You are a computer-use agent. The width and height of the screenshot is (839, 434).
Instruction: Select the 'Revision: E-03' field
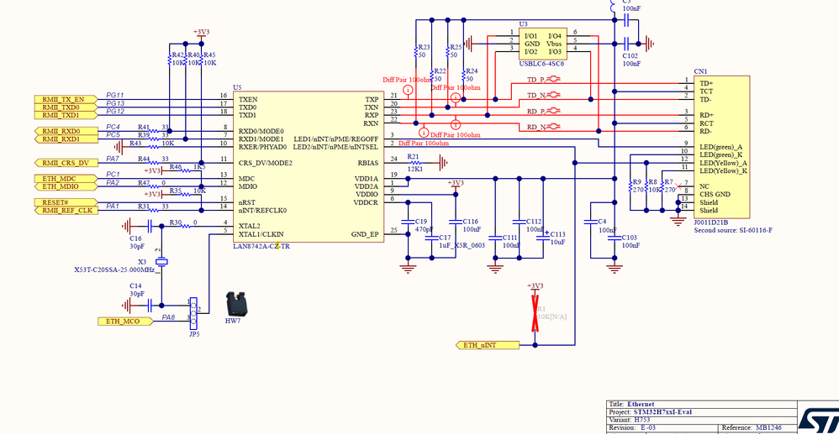tap(632, 428)
